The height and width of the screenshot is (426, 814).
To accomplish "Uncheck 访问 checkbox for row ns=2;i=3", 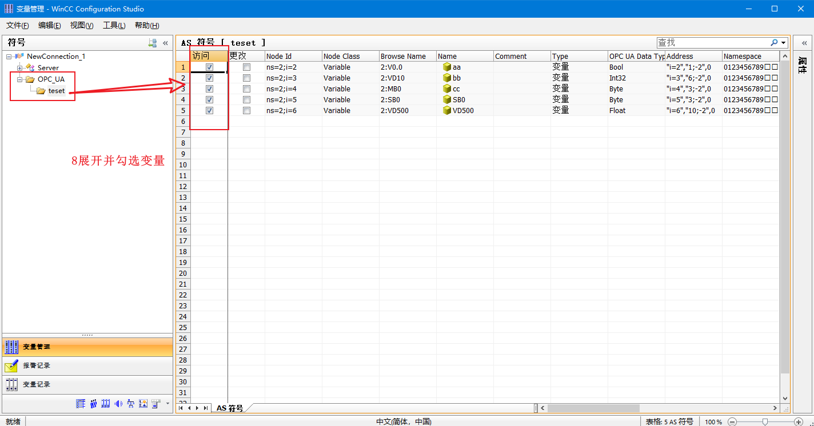I will (210, 78).
